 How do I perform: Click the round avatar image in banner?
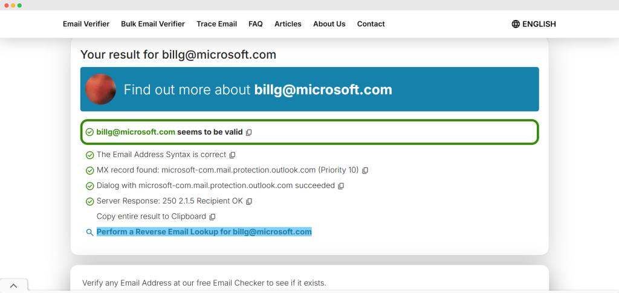101,89
